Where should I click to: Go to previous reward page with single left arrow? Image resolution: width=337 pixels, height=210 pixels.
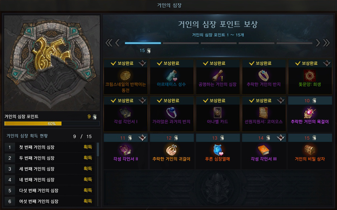[117, 43]
